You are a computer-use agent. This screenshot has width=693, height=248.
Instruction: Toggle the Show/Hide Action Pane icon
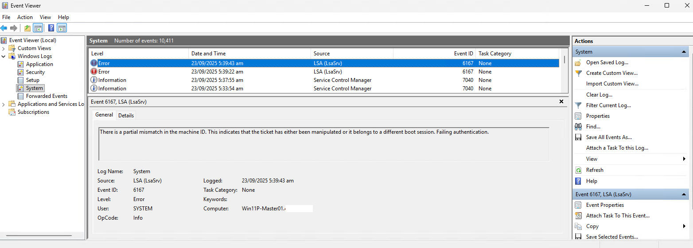coord(62,28)
